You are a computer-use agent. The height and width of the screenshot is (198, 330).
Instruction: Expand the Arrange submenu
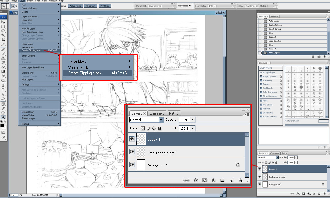coord(40,84)
